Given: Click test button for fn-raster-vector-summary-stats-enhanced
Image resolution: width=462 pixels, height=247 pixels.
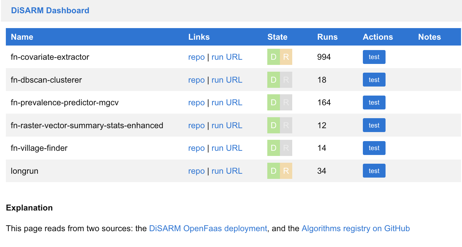Looking at the screenshot, I should coord(374,125).
